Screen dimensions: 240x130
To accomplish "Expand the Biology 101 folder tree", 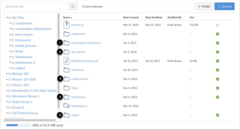I will click(x=7, y=74).
